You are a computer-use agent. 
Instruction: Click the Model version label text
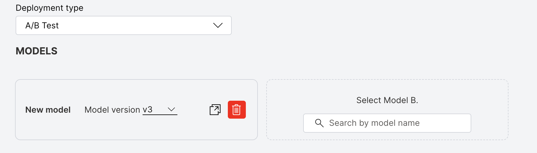tap(112, 110)
